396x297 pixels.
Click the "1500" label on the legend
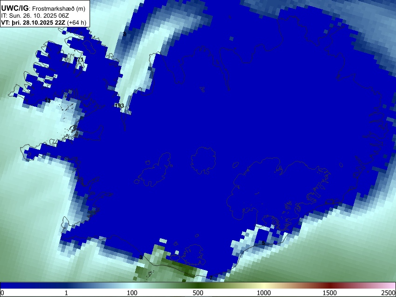tap(330, 293)
